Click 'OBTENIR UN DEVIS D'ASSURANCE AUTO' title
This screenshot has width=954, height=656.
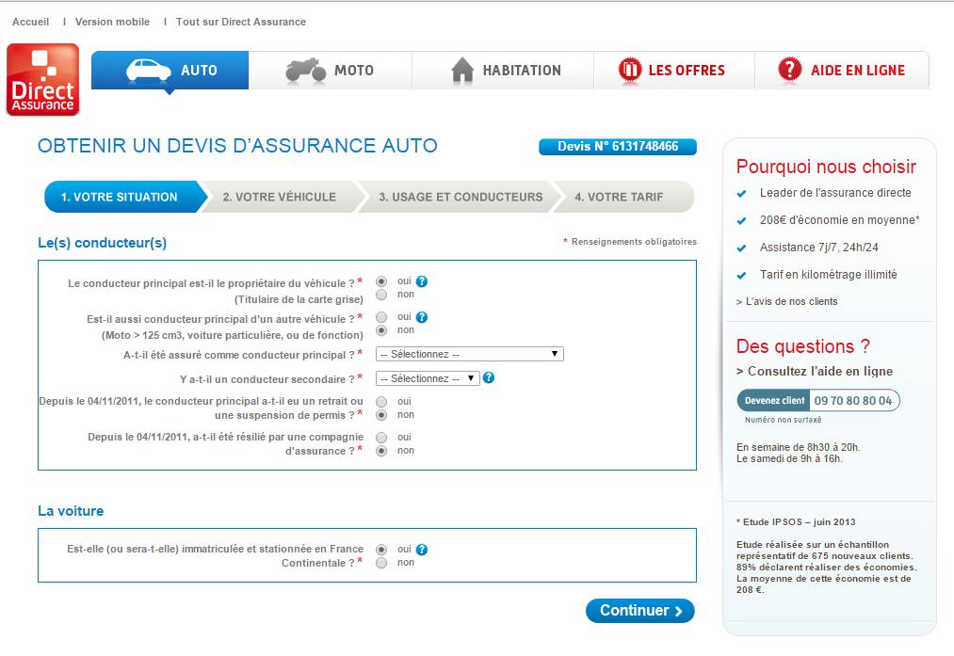pos(237,146)
